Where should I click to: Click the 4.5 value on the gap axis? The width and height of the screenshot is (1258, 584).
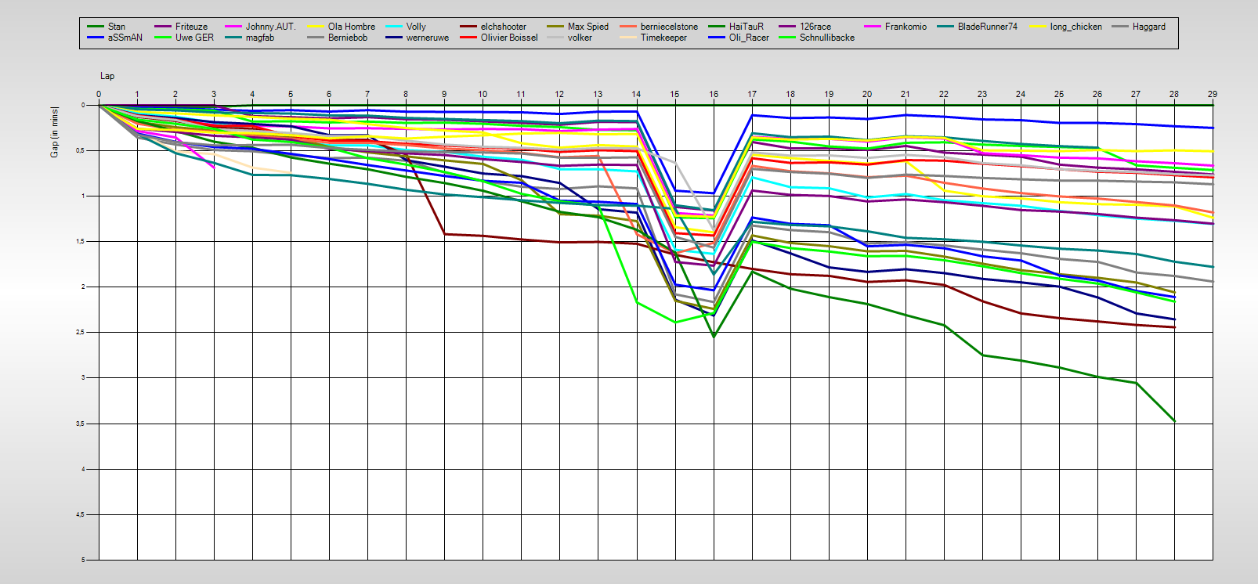click(81, 514)
